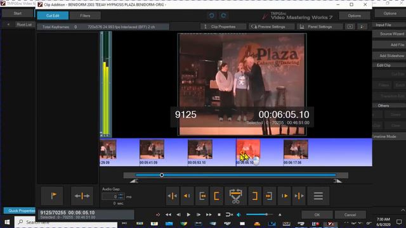Image resolution: width=406 pixels, height=228 pixels.
Task: Open Root List in main window
Action: 24,25
